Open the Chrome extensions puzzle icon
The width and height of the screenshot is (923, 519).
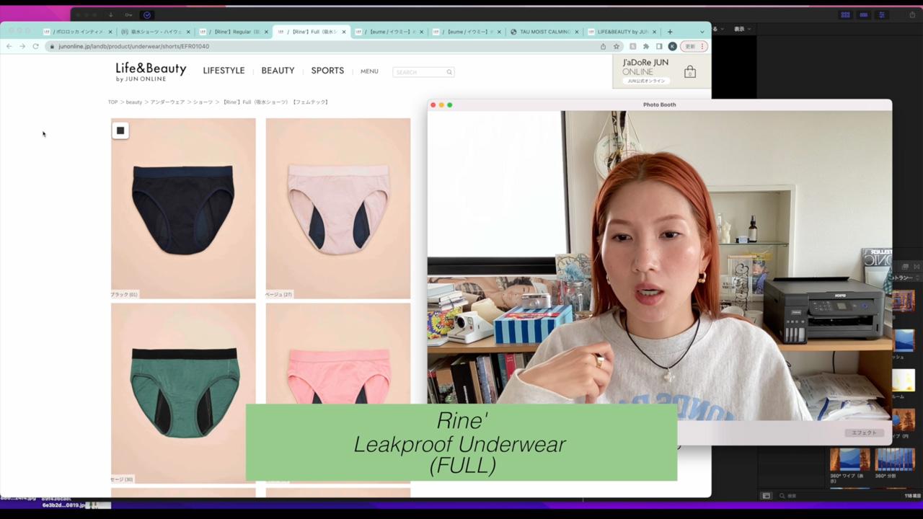pos(646,46)
